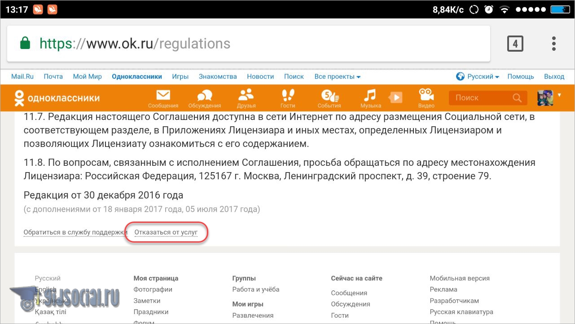Click the user avatar thumbnail

point(545,98)
